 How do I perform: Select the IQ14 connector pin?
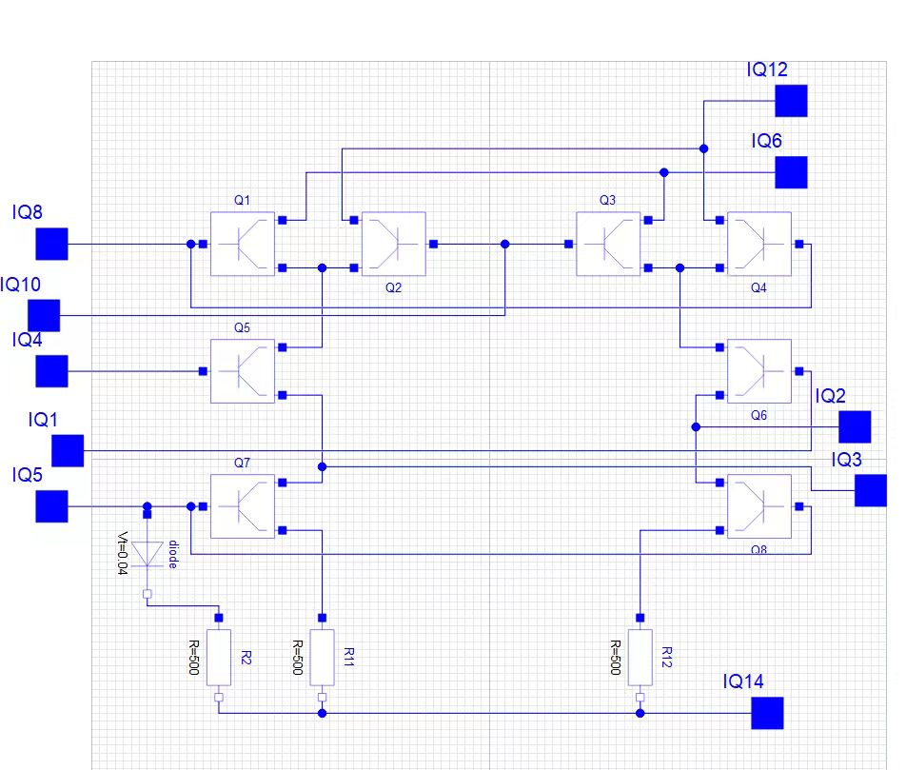tap(767, 713)
